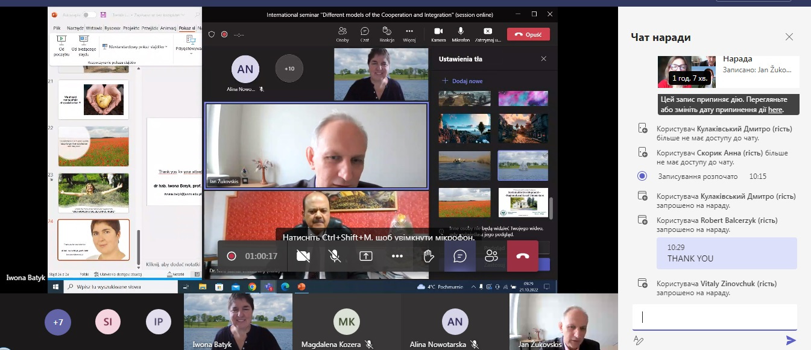
Task: Toggle Kamera in the shared Teams toolbar
Action: click(438, 34)
